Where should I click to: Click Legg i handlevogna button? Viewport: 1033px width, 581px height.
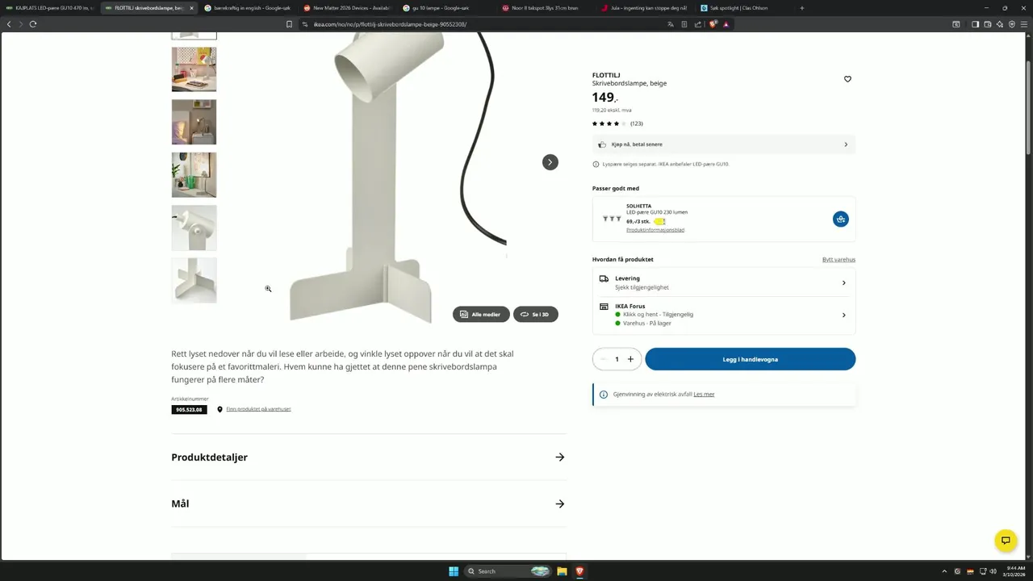(x=751, y=359)
